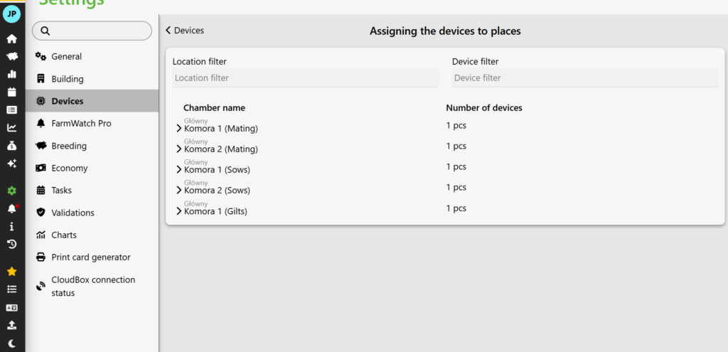
Task: Open Breeding settings
Action: (x=92, y=145)
